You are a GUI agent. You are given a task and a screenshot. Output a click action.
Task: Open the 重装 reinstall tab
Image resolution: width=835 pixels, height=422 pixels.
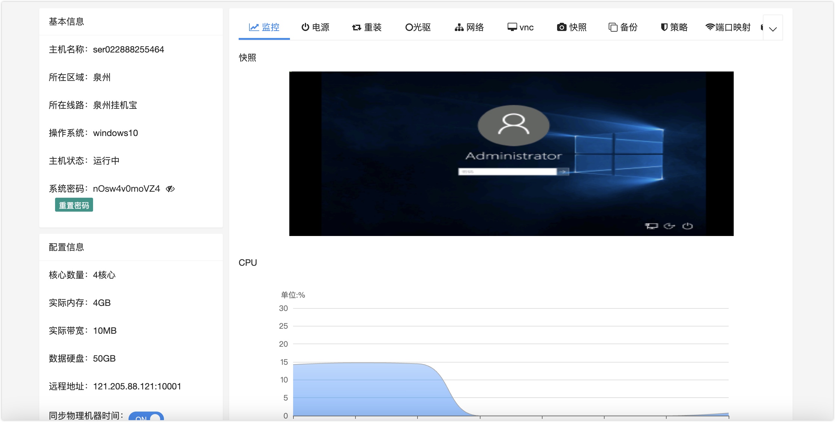click(367, 27)
